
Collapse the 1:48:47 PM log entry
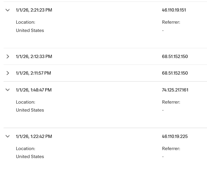click(x=8, y=90)
